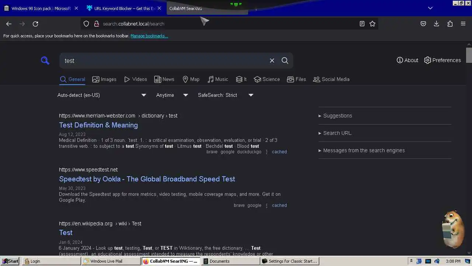Click the browser Back arrow
This screenshot has width=472, height=266.
9,24
